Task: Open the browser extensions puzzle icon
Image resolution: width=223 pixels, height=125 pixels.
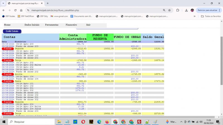Action: (x=178, y=10)
